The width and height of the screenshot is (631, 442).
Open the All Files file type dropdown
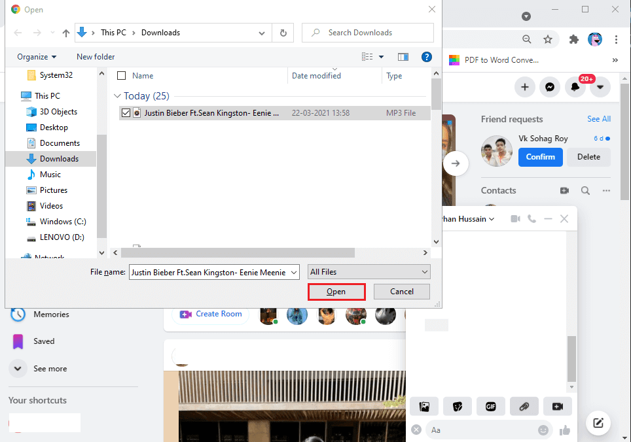369,271
